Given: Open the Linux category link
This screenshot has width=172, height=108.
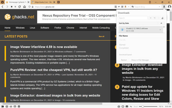Looking at the screenshot, I should tap(32, 28).
